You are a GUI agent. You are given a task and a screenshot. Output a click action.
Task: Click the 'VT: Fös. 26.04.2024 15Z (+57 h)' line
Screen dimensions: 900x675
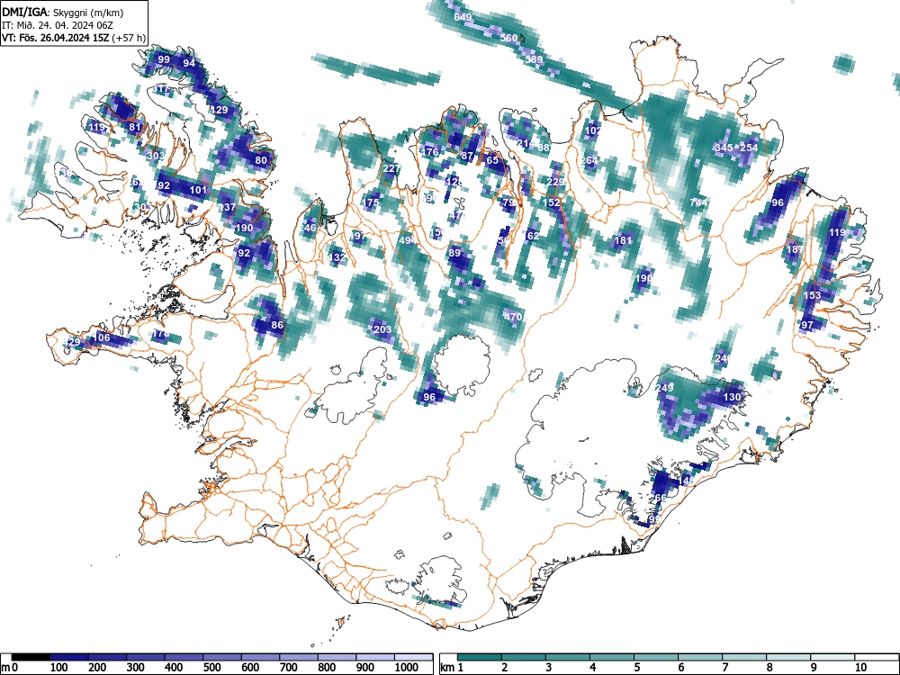click(x=74, y=38)
